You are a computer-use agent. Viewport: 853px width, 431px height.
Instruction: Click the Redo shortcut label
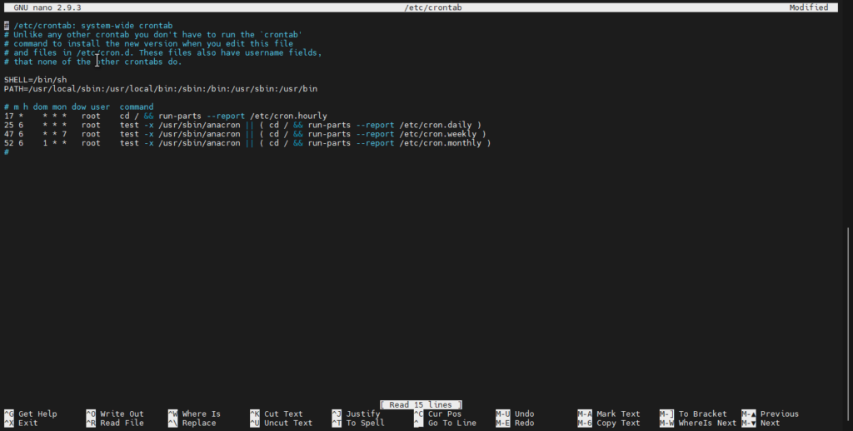click(524, 423)
